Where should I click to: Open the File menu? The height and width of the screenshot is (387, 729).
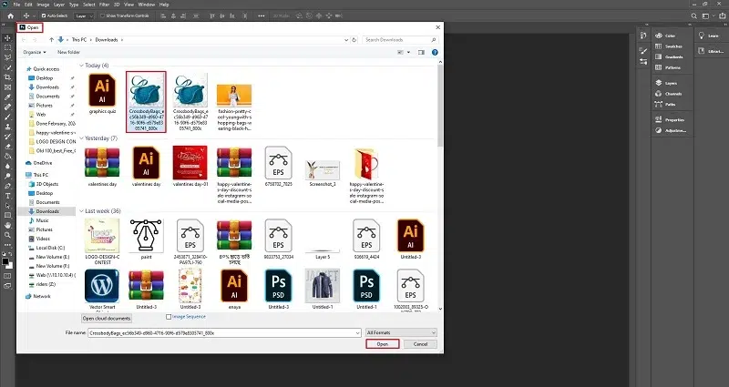coord(16,5)
